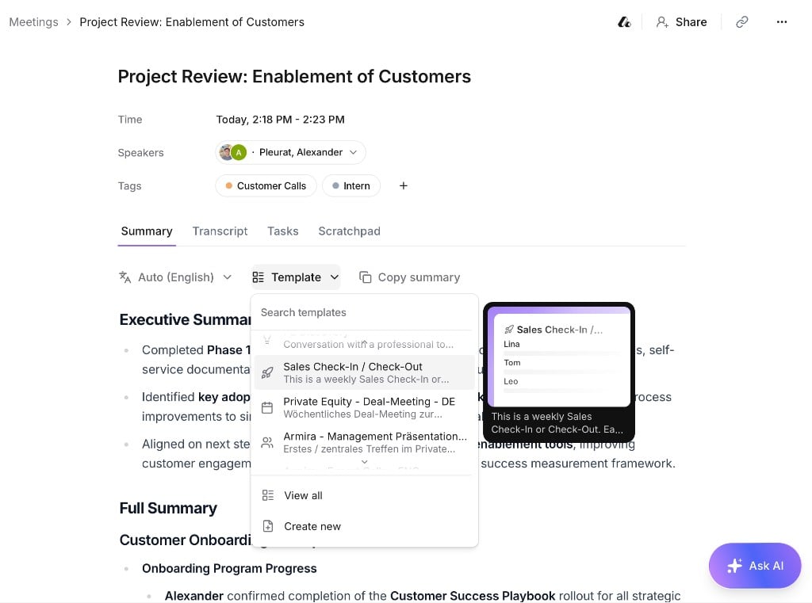
Task: Click the plus icon to add a tag
Action: coord(404,185)
